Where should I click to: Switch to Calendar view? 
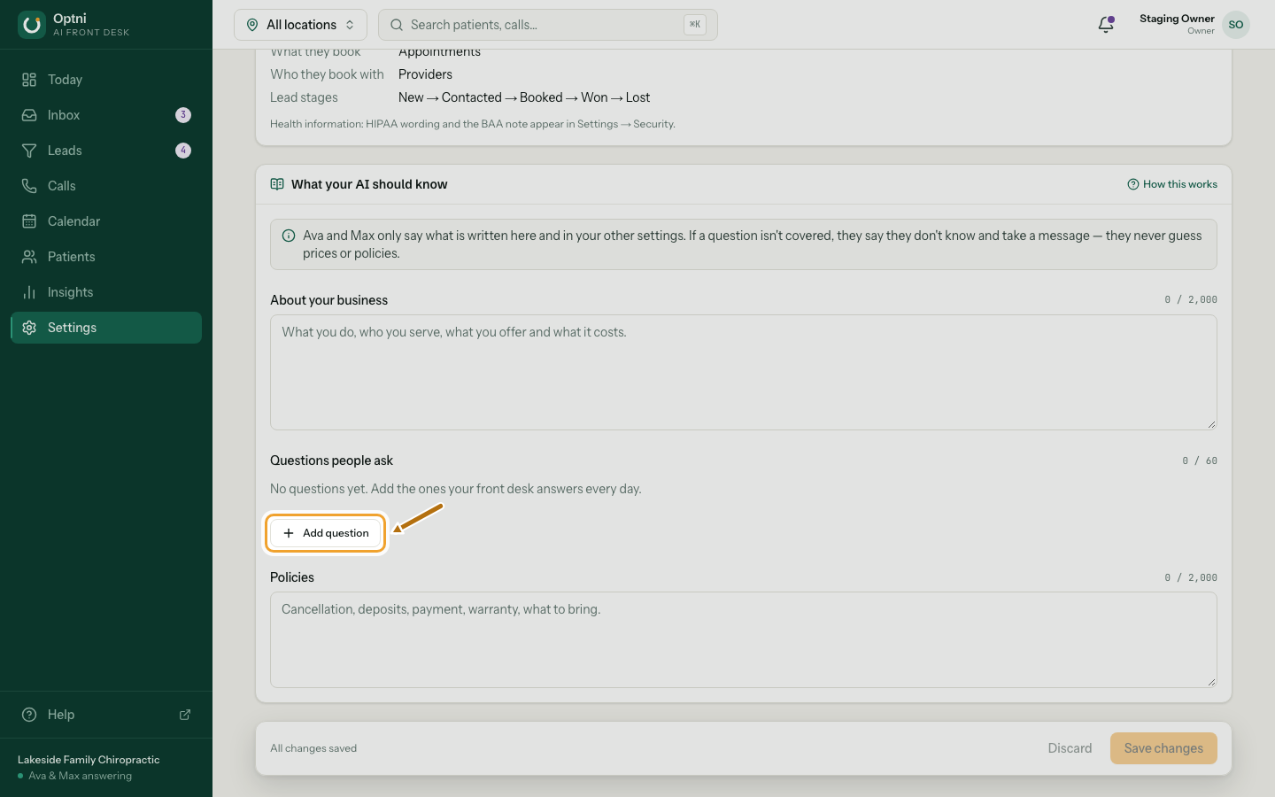pyautogui.click(x=106, y=221)
